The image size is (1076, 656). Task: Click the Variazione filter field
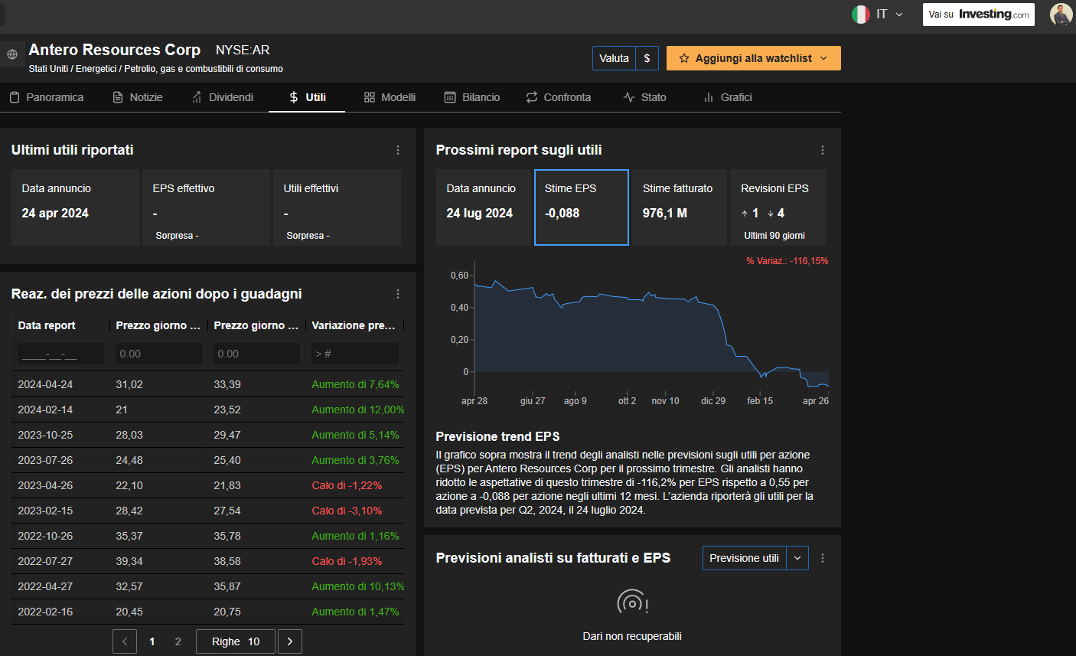coord(354,354)
